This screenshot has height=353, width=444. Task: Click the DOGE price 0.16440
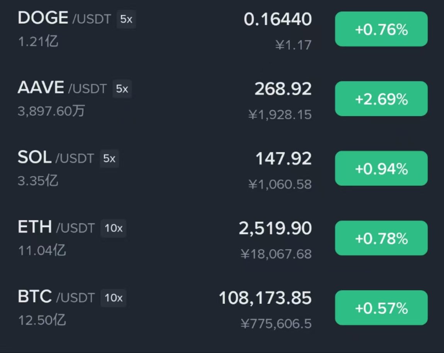[x=278, y=19]
